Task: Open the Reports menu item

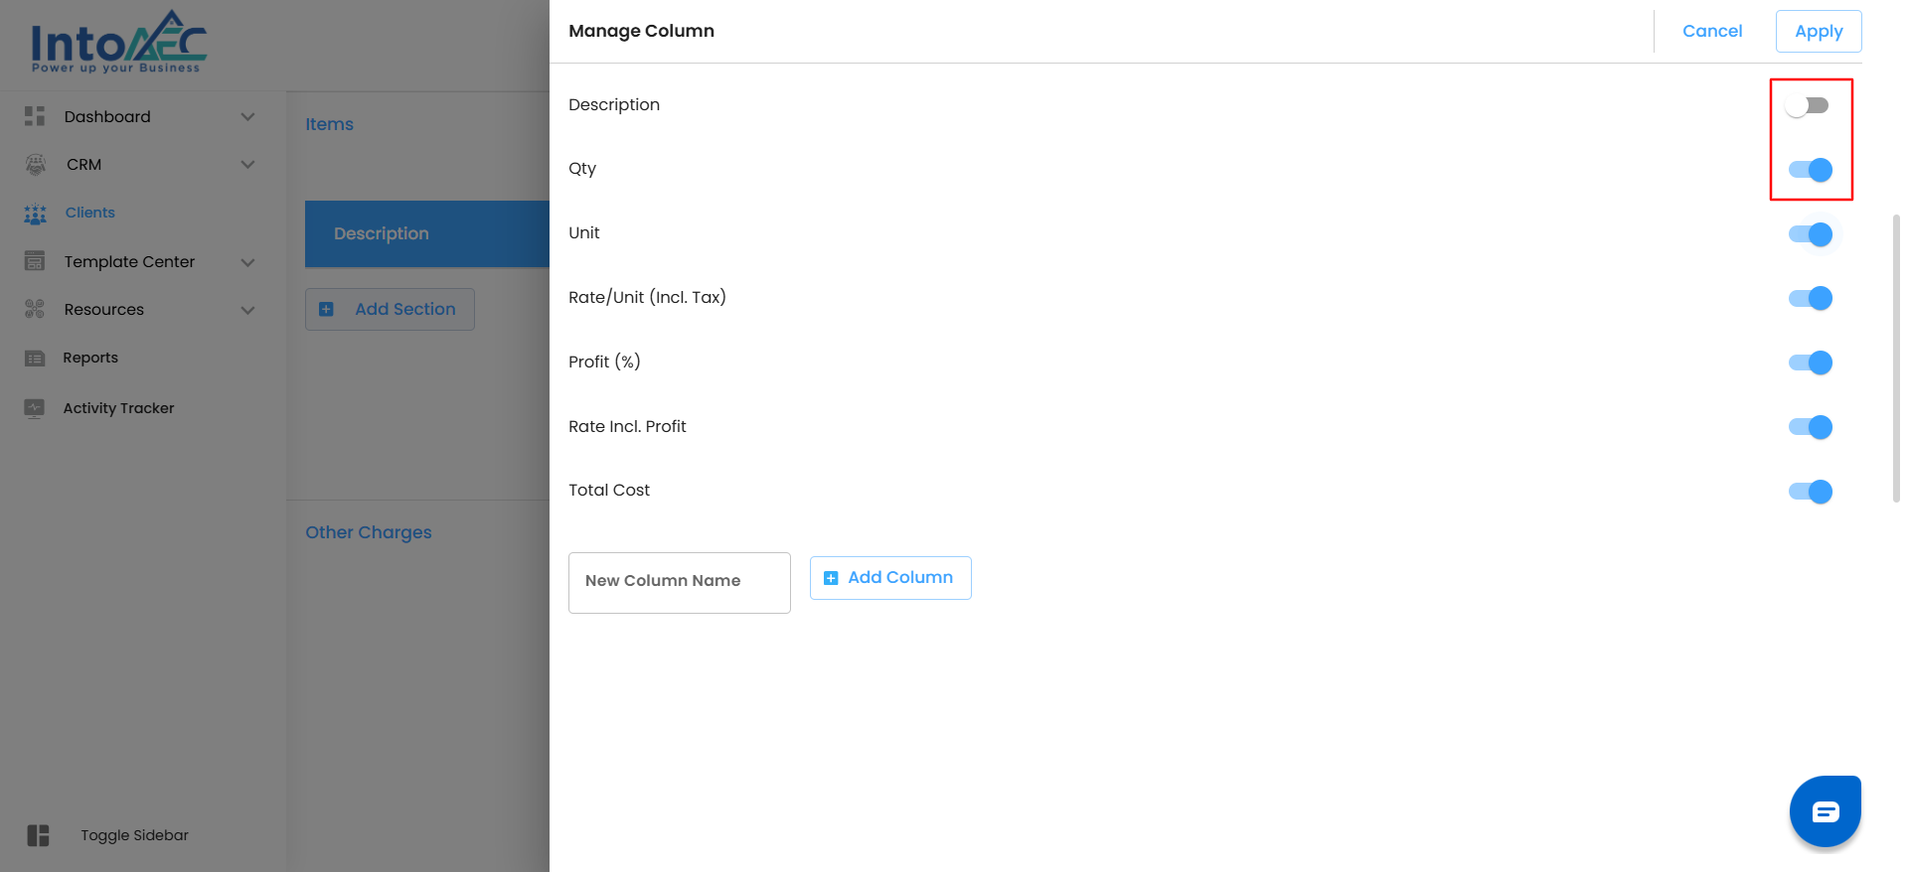Action: pyautogui.click(x=90, y=358)
